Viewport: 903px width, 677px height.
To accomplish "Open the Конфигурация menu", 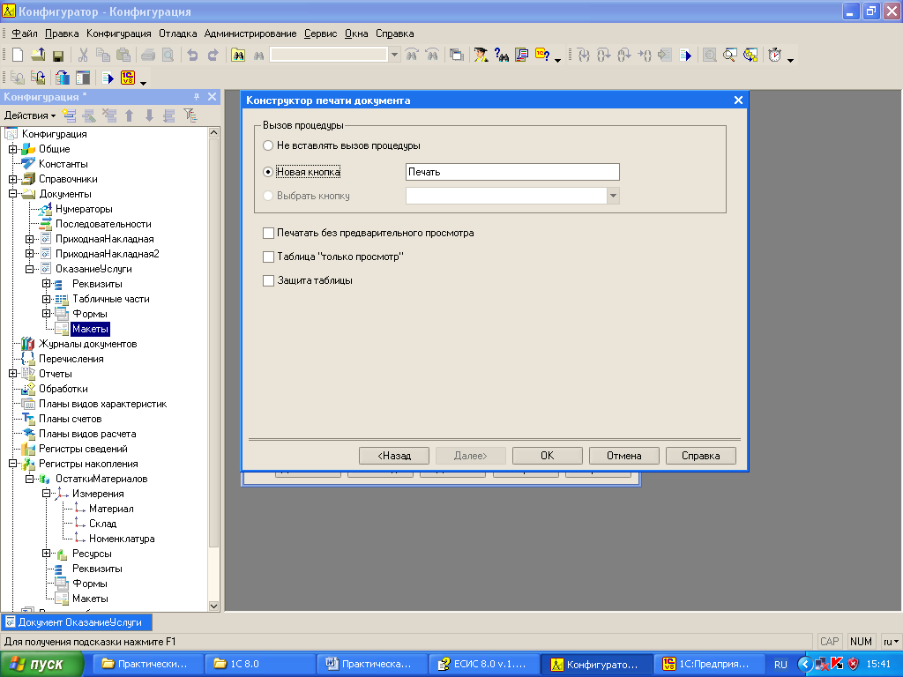I will click(119, 33).
